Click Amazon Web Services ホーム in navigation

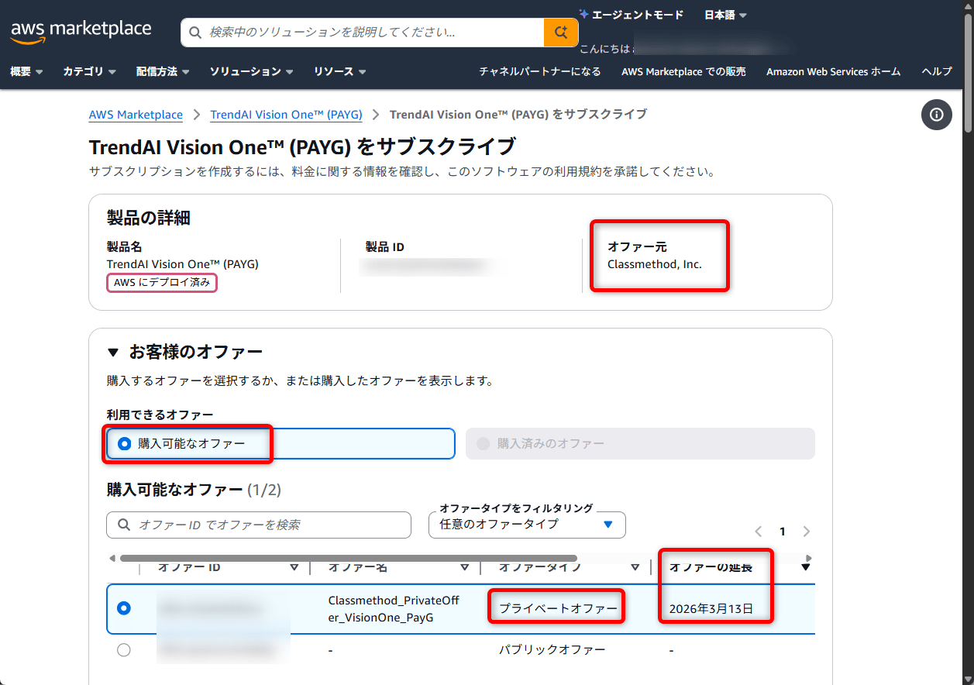coord(833,71)
